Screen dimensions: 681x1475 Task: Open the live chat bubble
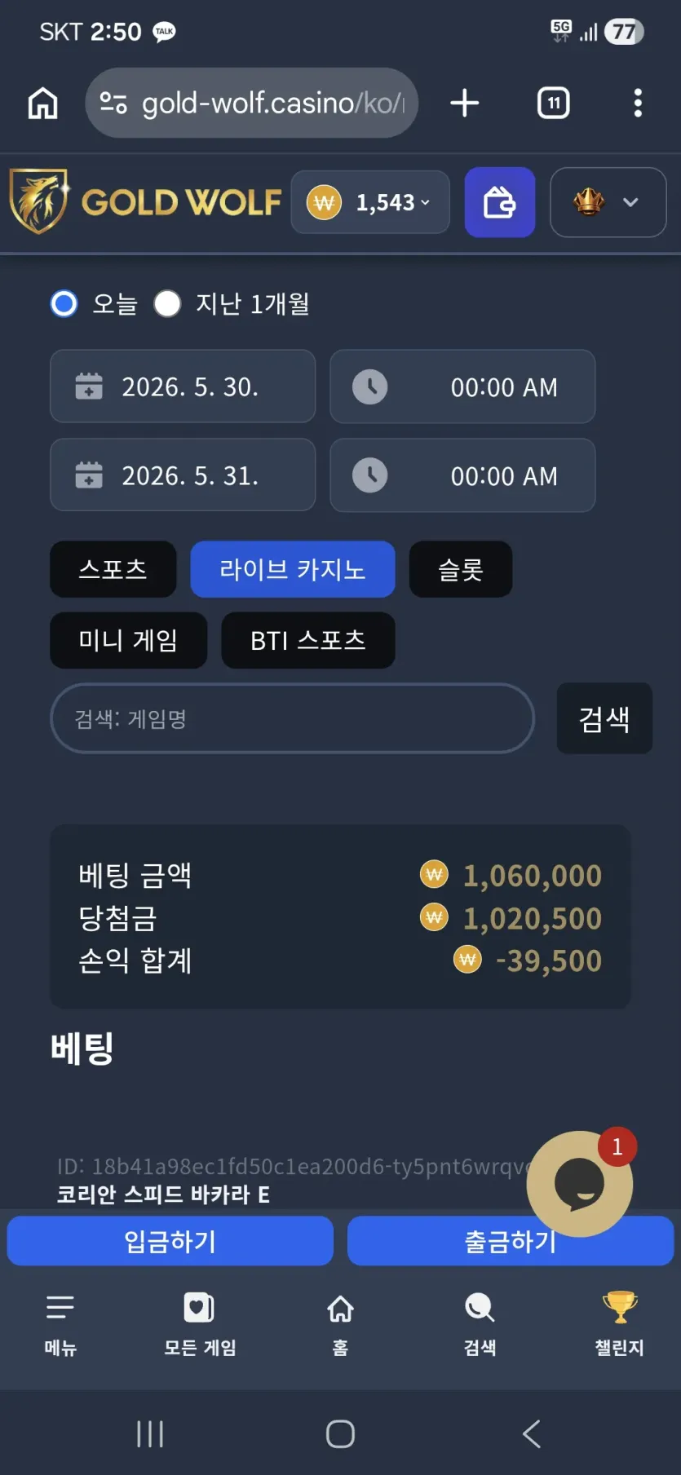click(x=580, y=1183)
